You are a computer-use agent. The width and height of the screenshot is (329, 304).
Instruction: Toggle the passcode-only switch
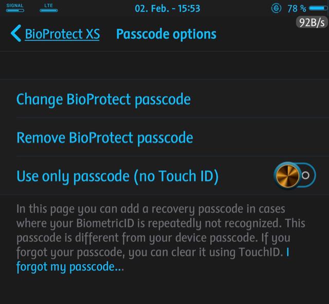click(294, 175)
